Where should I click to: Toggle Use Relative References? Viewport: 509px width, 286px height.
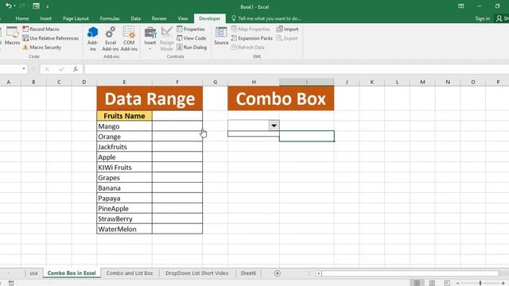click(51, 38)
